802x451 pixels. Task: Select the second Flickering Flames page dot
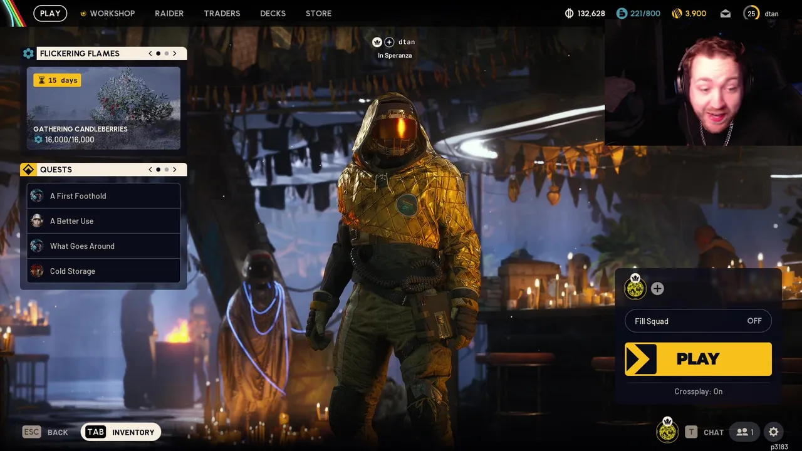point(167,54)
